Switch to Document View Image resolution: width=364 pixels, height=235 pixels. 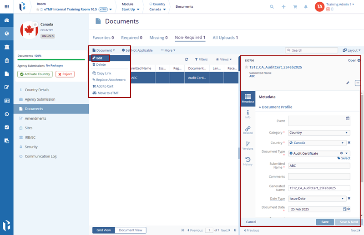coord(131,230)
